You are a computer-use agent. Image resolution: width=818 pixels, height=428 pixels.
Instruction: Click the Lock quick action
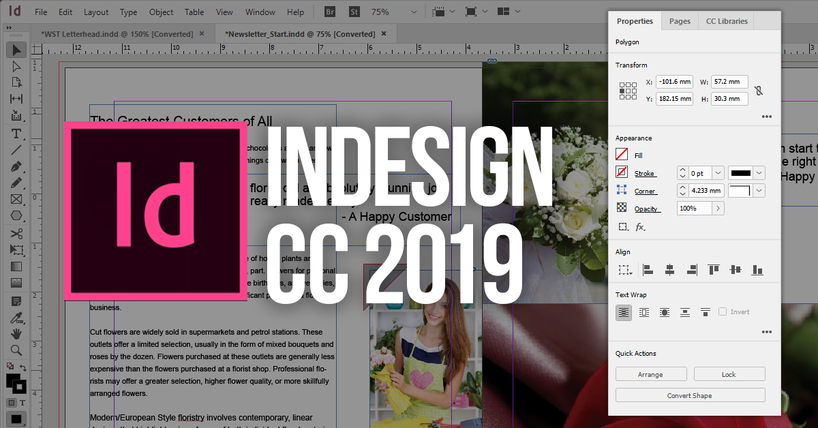729,373
